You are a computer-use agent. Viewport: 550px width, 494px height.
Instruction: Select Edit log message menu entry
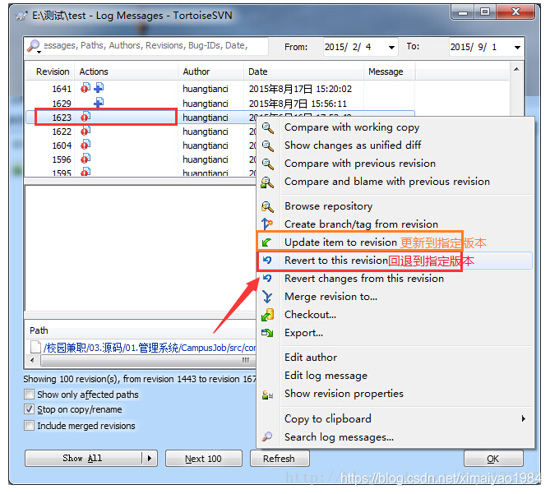(x=326, y=376)
